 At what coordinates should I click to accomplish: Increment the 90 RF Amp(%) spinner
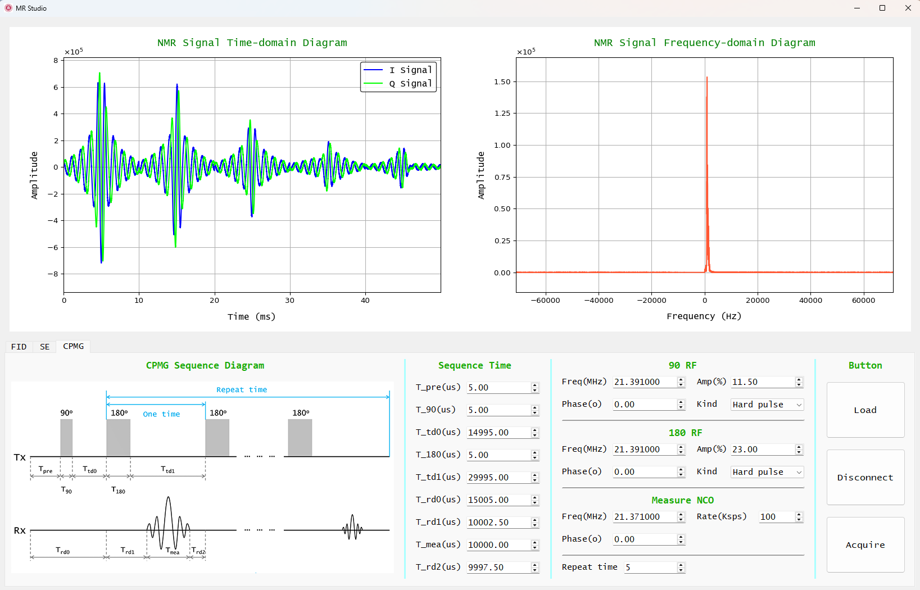[799, 379]
